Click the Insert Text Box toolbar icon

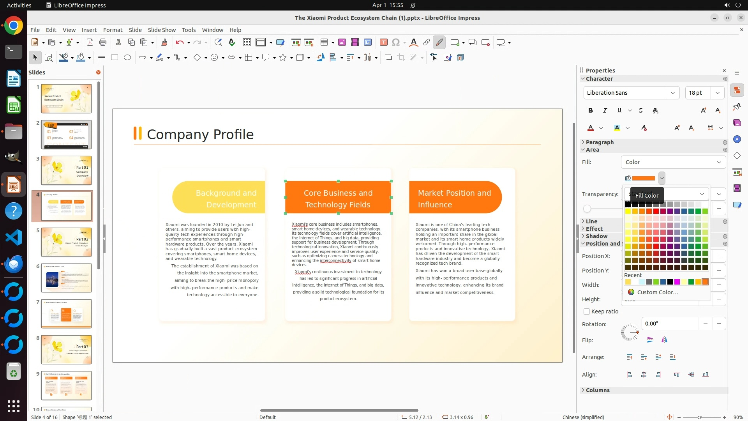pos(383,42)
